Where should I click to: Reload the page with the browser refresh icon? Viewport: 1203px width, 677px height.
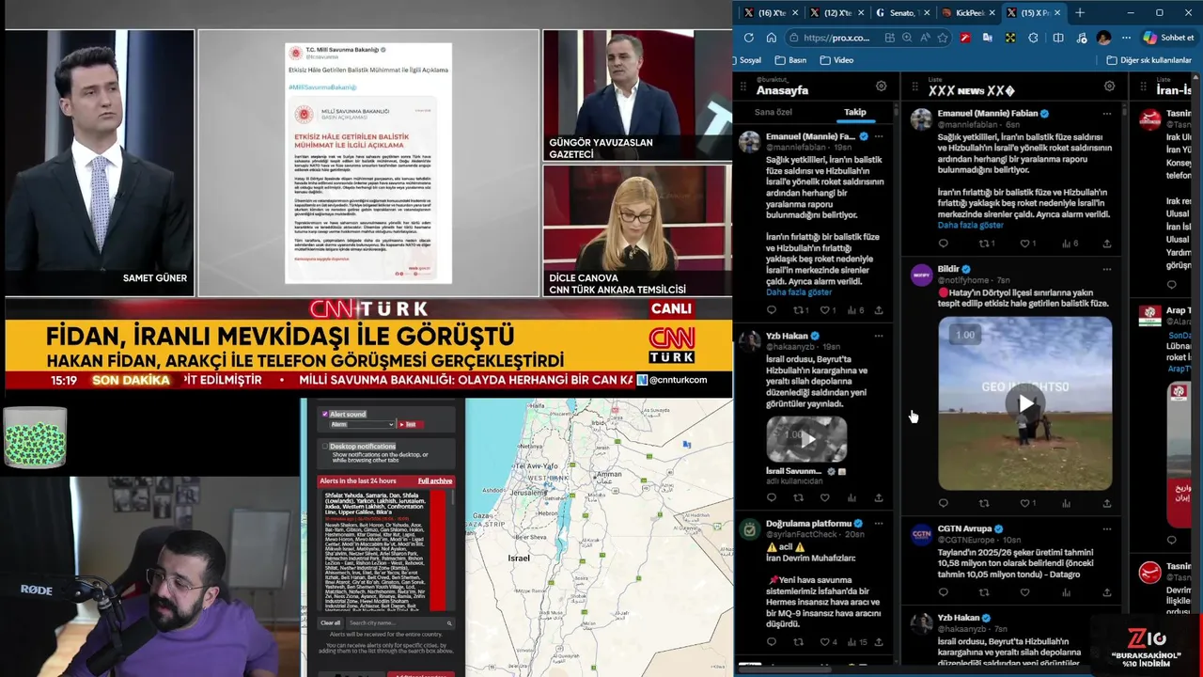[x=748, y=38]
